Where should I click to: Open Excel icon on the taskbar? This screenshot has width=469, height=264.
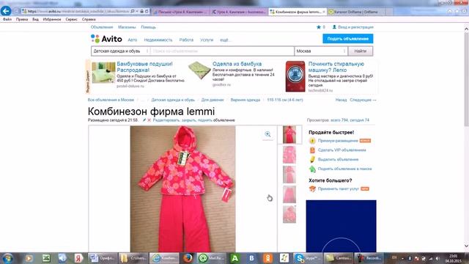click(46, 258)
